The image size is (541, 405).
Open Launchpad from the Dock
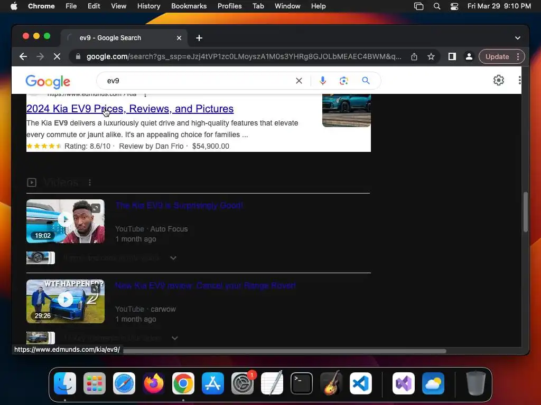point(95,383)
